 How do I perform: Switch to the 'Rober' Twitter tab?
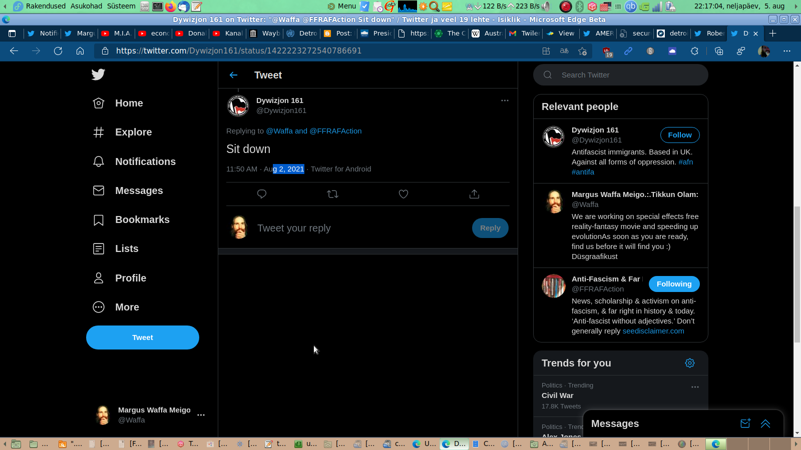(709, 33)
